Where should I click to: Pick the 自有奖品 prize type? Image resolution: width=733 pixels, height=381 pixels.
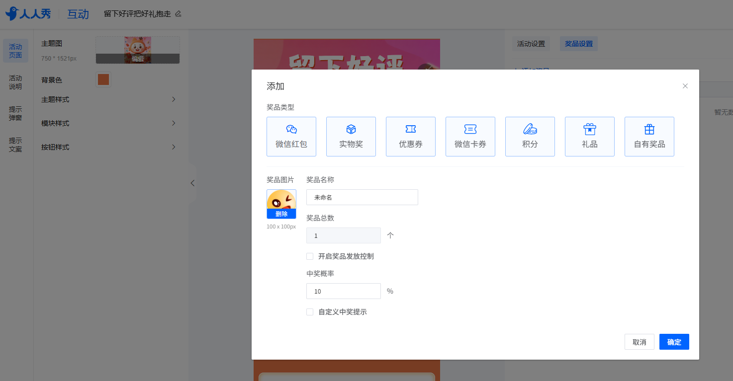(x=649, y=137)
